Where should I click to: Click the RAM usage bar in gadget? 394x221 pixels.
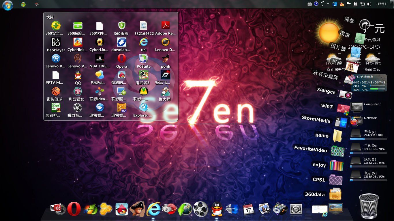coord(378,89)
